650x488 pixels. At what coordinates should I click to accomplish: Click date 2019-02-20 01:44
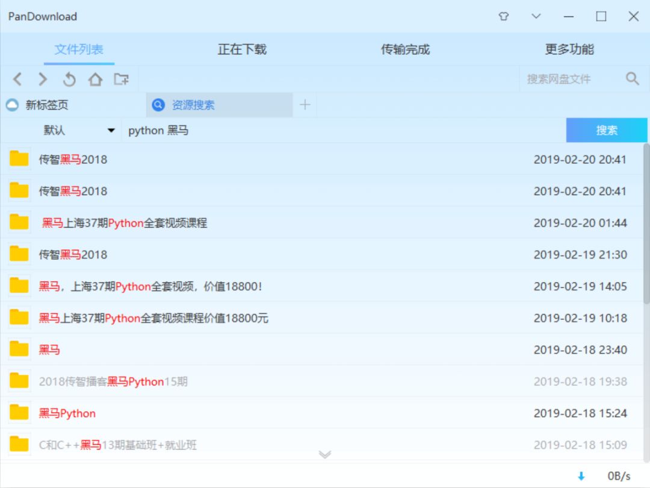click(580, 223)
